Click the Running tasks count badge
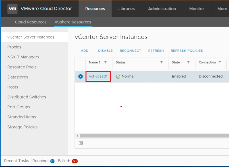 coord(52,161)
